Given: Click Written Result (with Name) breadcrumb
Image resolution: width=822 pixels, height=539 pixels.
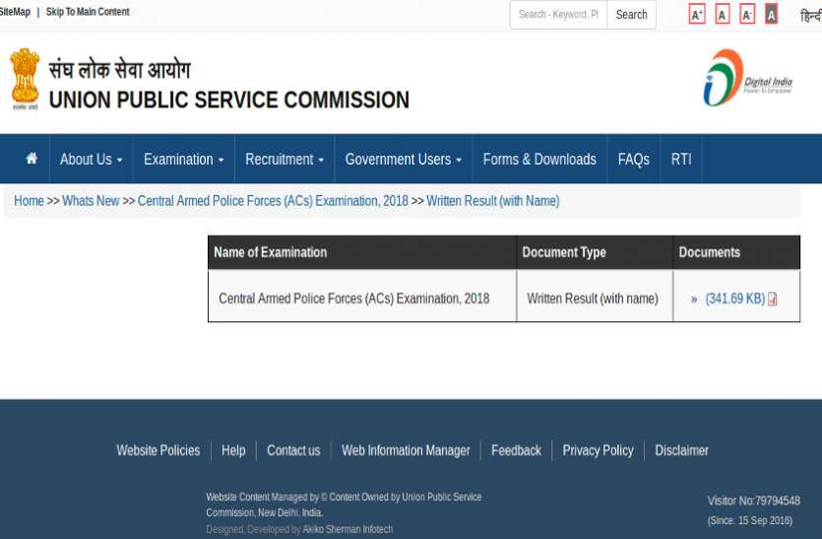Looking at the screenshot, I should coord(493,200).
